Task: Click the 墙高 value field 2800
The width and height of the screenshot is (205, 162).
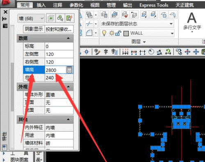Action: click(x=56, y=70)
